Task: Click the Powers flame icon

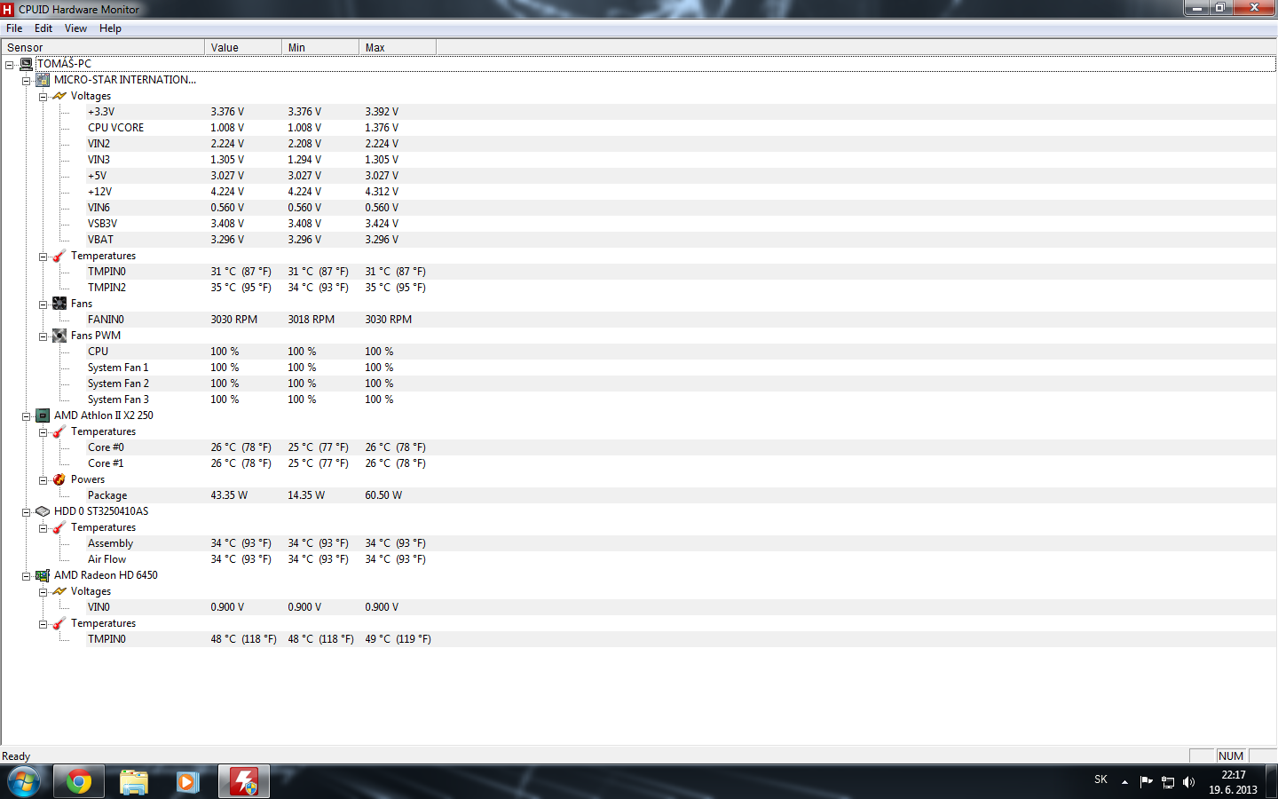Action: [x=59, y=479]
